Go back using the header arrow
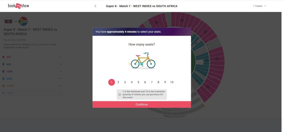283x132 pixels. click(95, 6)
